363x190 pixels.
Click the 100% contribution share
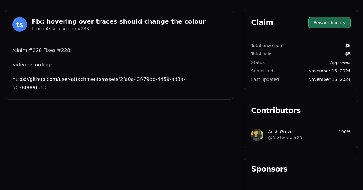345,132
